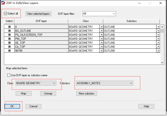Select the PG_SILKSCREEN_TOP layer name cell
167x116 pixels.
pyautogui.click(x=41, y=35)
